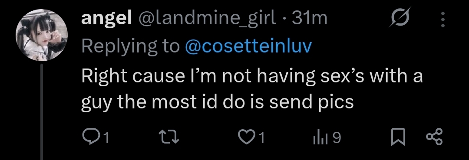Click the view count number 9
Screen dimensions: 469x160
pos(336,138)
